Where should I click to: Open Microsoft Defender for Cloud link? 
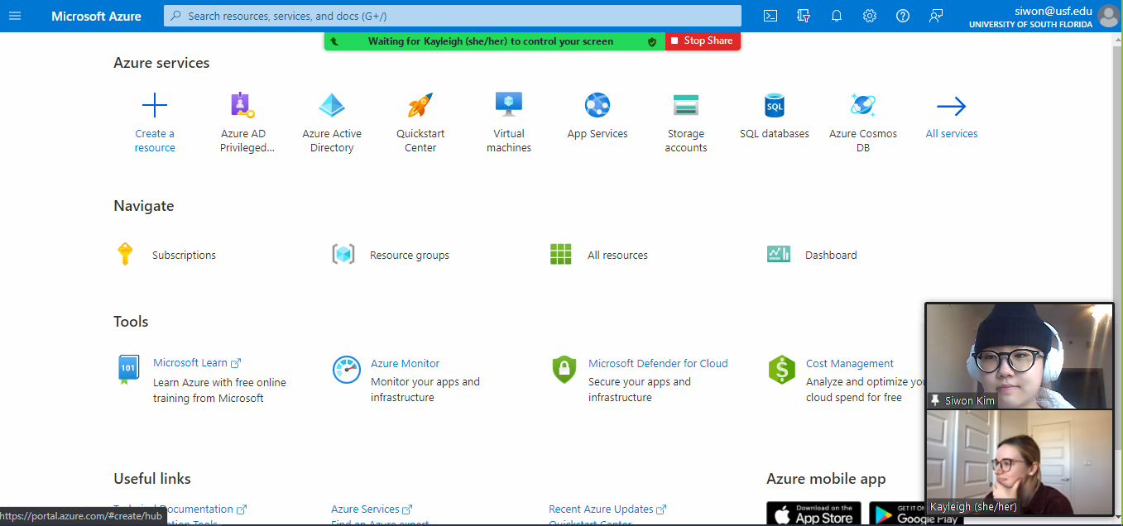[x=658, y=363]
